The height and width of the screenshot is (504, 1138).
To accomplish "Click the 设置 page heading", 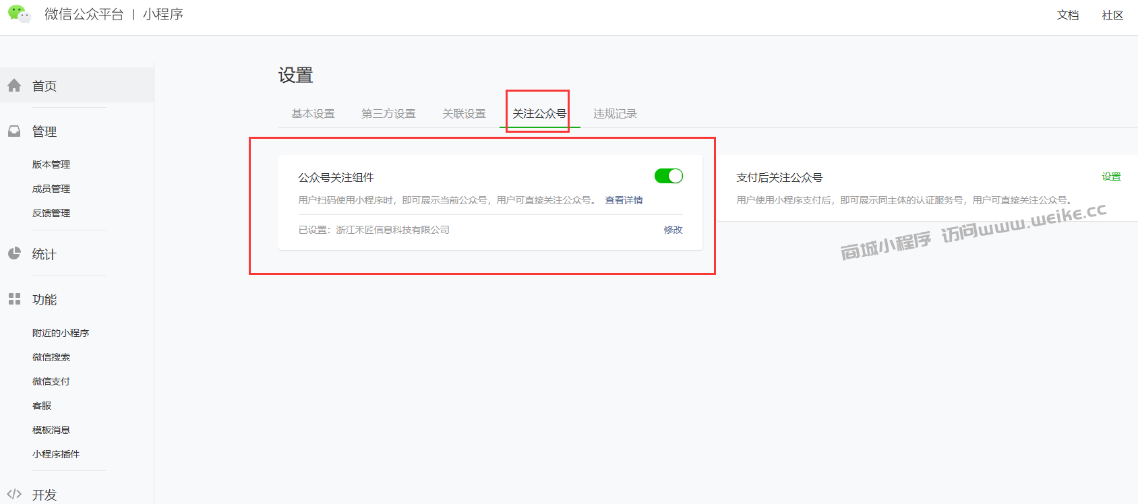I will pos(296,75).
